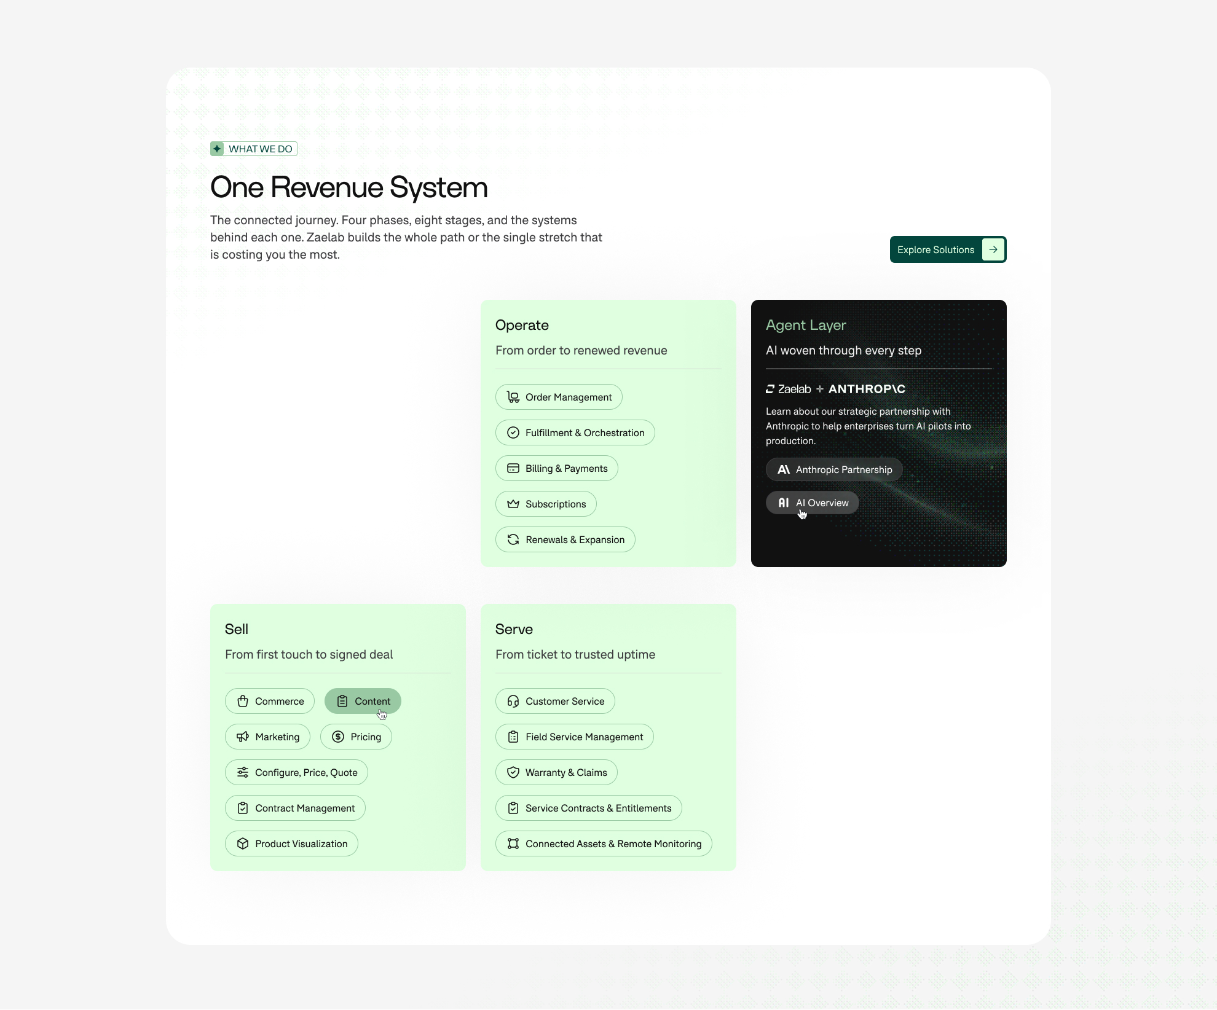Go to Customer Service

555,702
